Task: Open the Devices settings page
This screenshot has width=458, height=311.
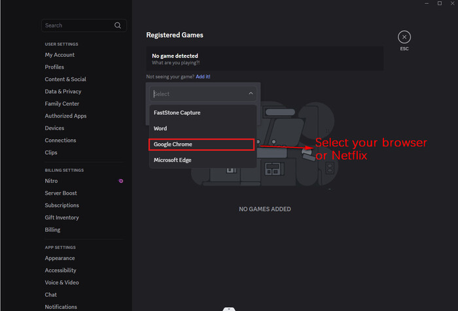Action: tap(54, 128)
